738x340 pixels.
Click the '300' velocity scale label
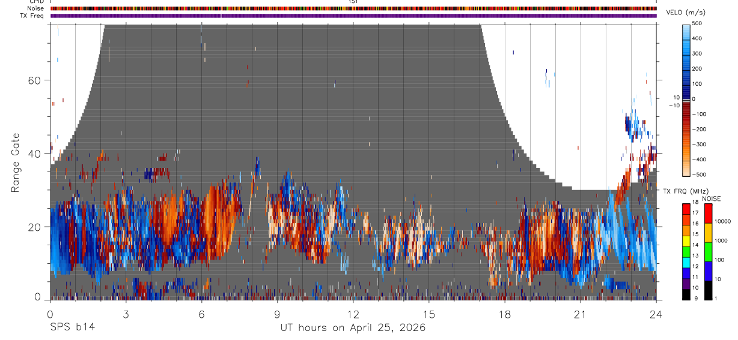click(x=697, y=53)
